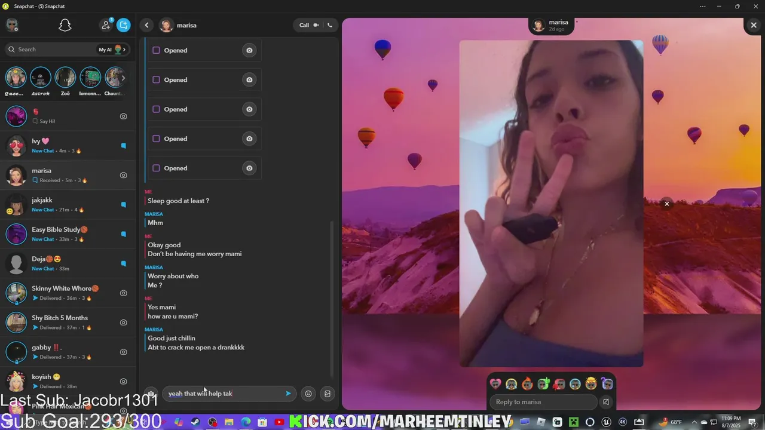
Task: Click camera icon on gabby chat row
Action: (124, 352)
